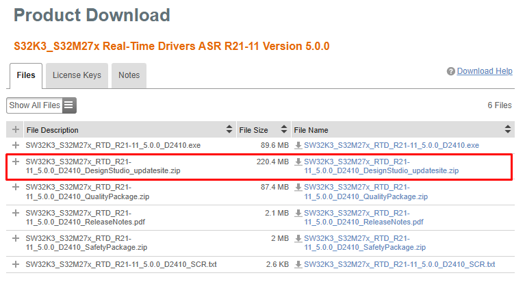Viewport: 525px width, 282px height.
Task: Download the ReleaseNotes.pdf link
Action: click(363, 218)
